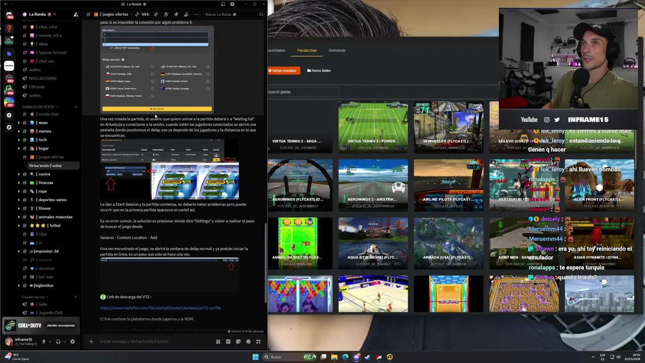Click the Buscar La Ronda search box

[233, 14]
